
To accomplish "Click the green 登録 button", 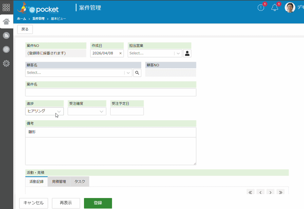I will (98, 203).
